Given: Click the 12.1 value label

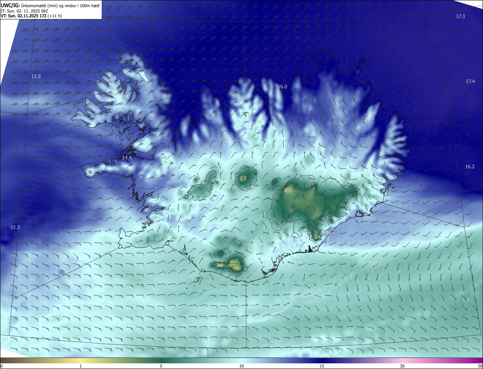Looking at the screenshot, I should pyautogui.click(x=332, y=232).
